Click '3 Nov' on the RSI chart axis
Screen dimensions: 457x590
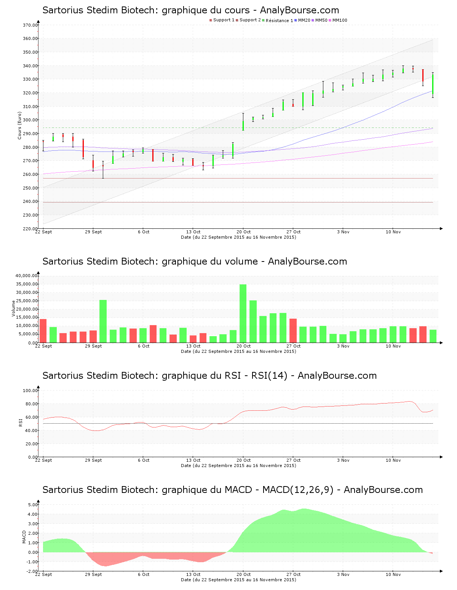pos(343,460)
